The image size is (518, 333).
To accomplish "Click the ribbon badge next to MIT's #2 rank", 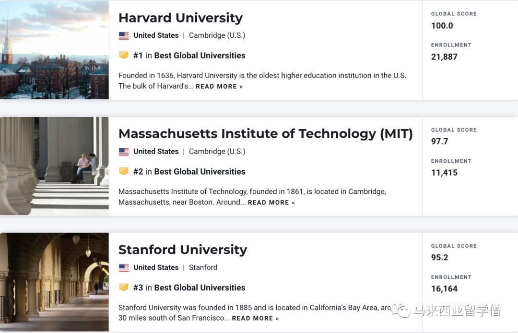I will pyautogui.click(x=124, y=171).
